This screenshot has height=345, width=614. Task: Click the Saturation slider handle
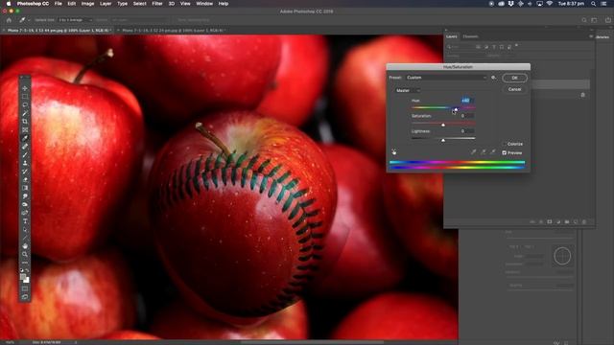click(443, 125)
